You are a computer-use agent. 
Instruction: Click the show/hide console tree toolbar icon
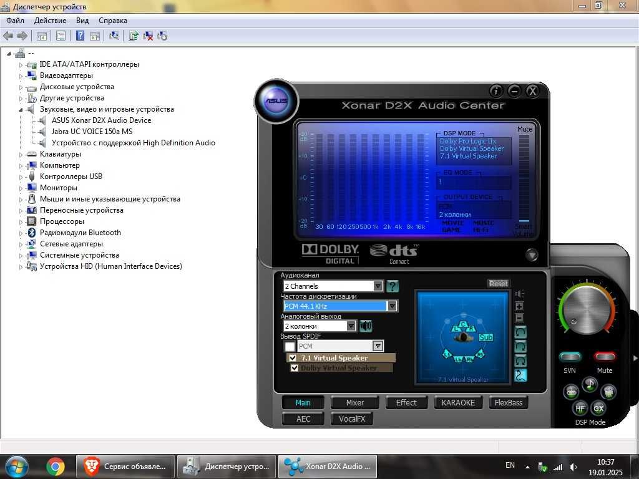point(42,36)
